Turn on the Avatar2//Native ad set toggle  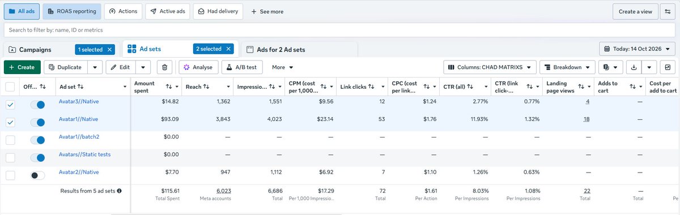(x=37, y=175)
